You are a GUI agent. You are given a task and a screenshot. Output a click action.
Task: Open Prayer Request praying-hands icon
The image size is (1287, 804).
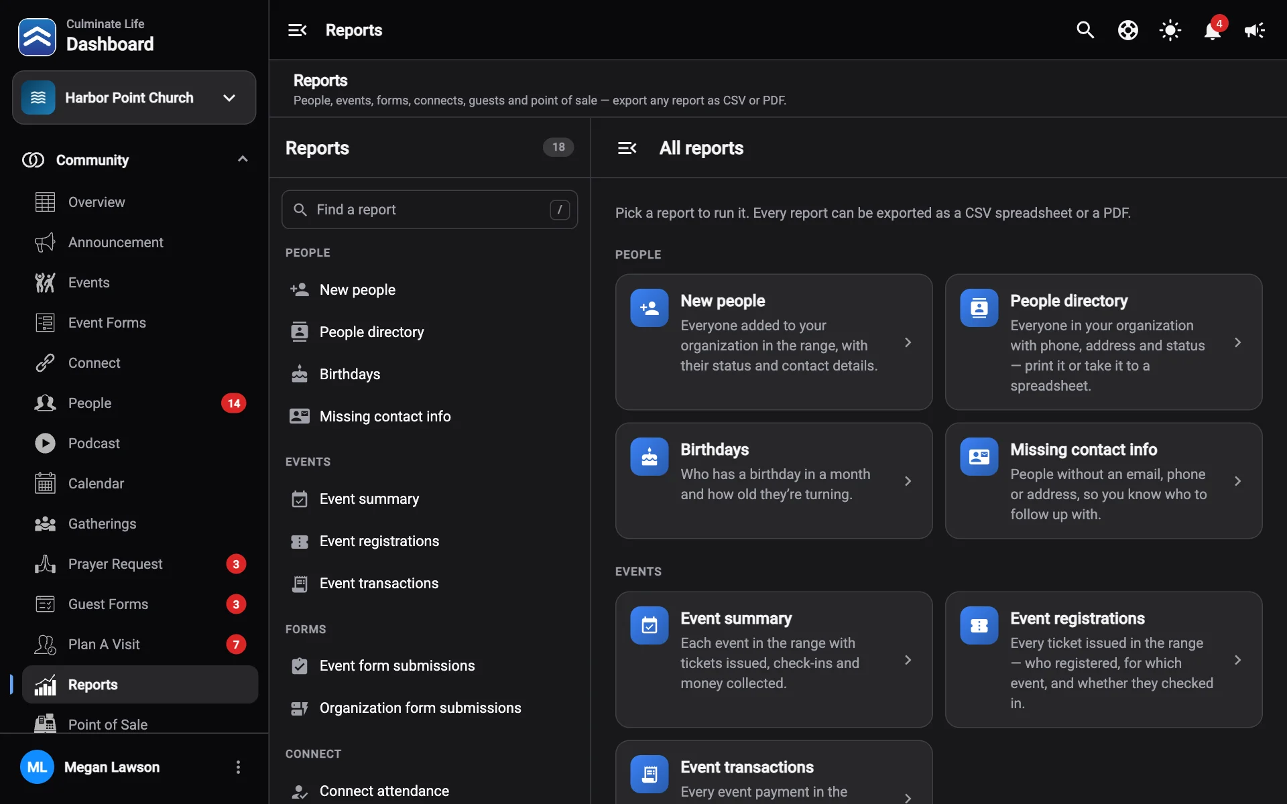coord(45,564)
